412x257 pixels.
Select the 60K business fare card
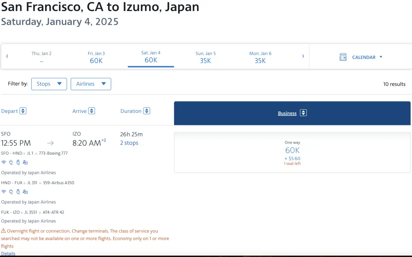[x=292, y=152]
